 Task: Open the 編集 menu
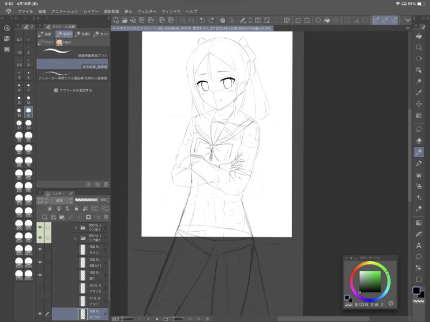point(42,11)
